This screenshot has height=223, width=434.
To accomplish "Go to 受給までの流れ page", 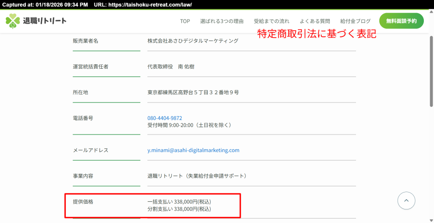I will point(272,21).
